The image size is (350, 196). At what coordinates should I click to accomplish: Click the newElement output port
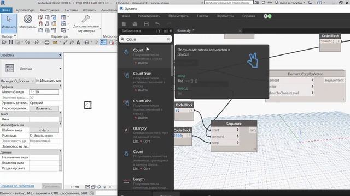point(334,81)
